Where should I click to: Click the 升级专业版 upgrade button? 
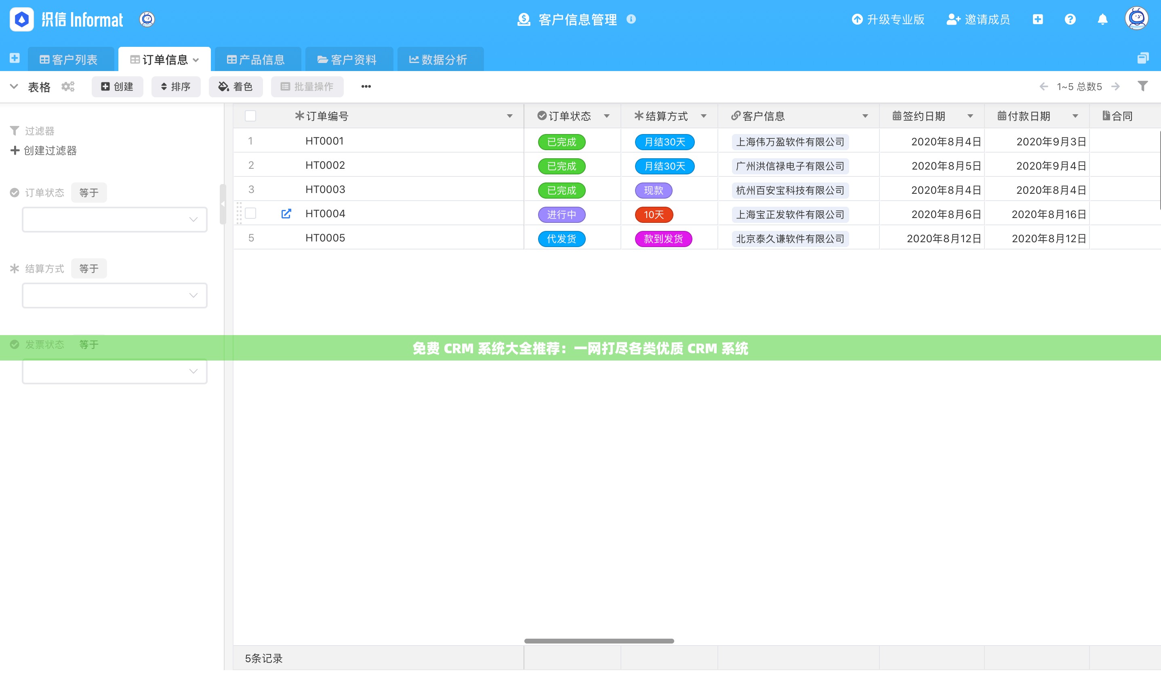tap(888, 19)
